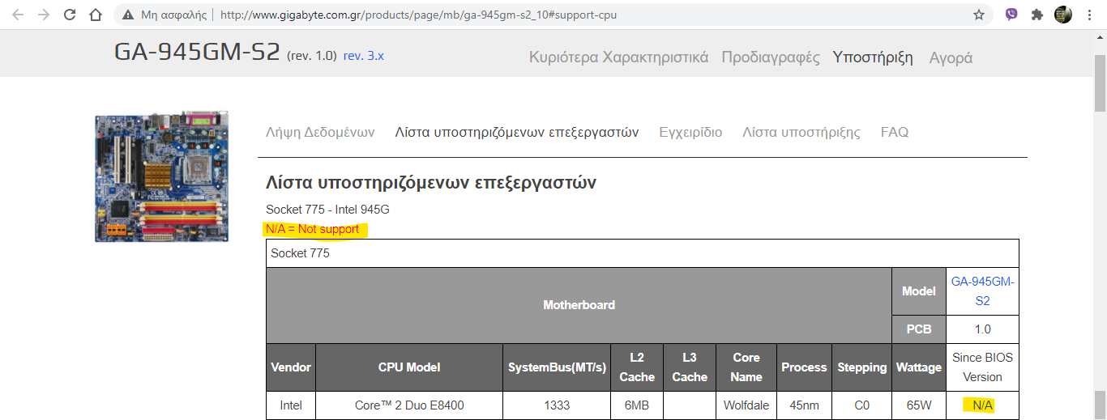Open the browser home page

click(x=96, y=15)
